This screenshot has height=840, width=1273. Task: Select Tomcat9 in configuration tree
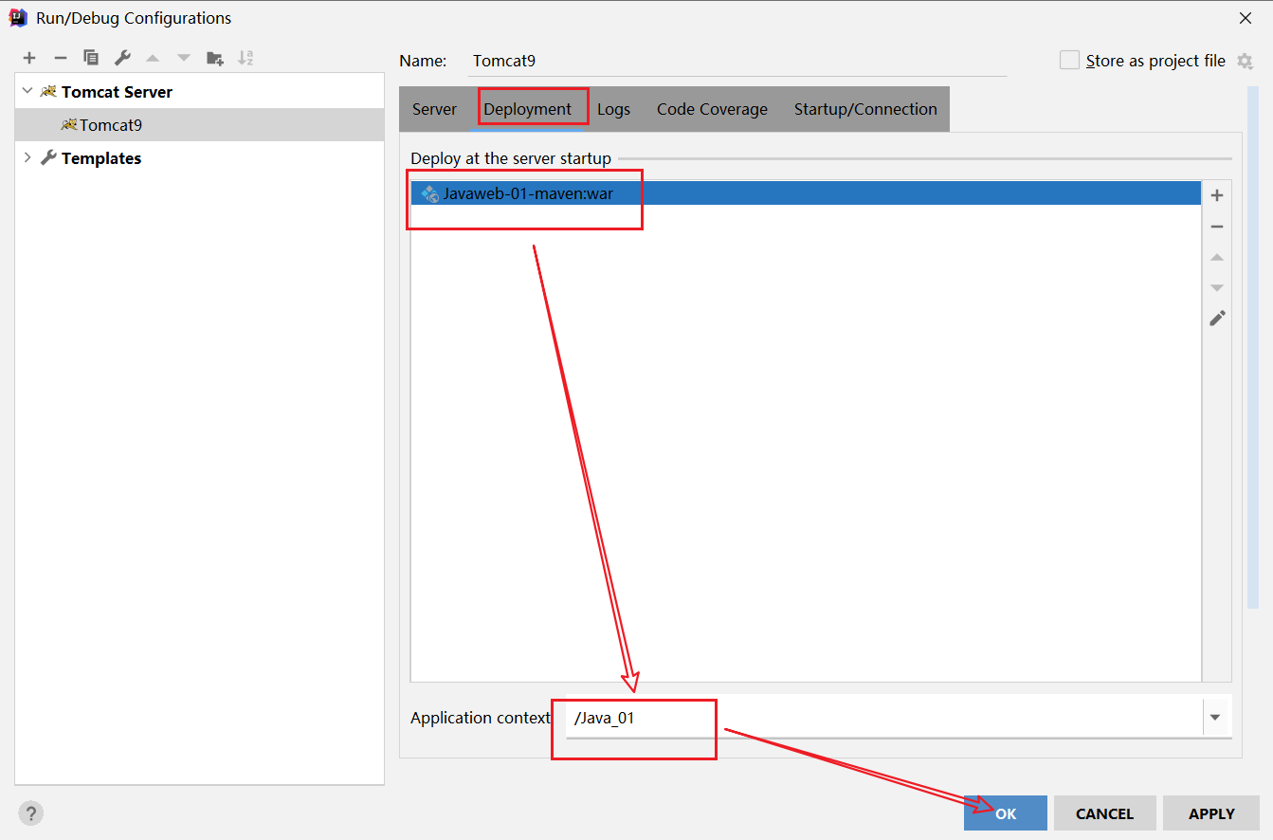[110, 125]
